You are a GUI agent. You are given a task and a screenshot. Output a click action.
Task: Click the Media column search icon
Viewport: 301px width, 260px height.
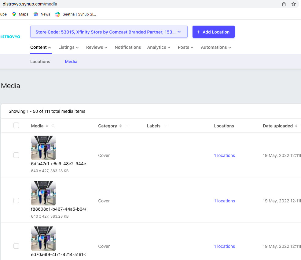coord(53,126)
